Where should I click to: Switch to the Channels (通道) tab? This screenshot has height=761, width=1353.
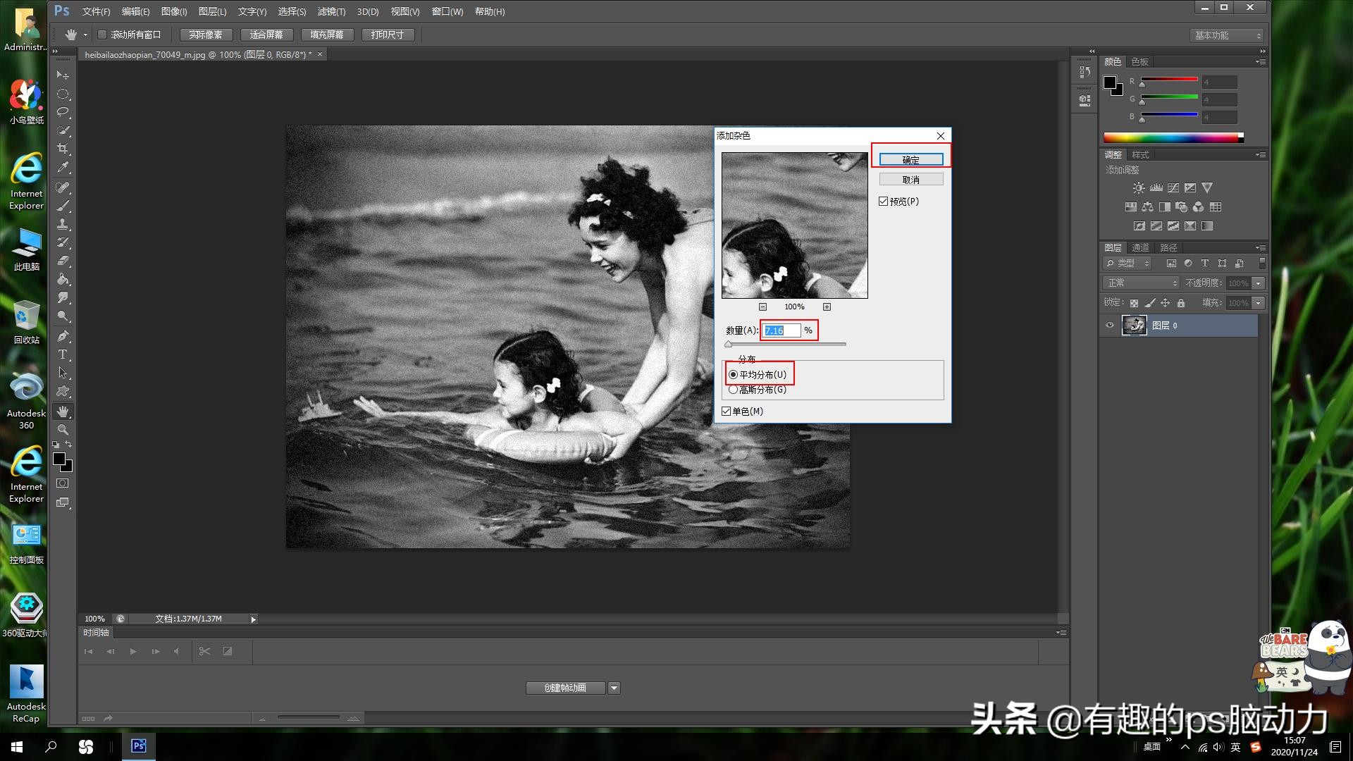[x=1140, y=248]
